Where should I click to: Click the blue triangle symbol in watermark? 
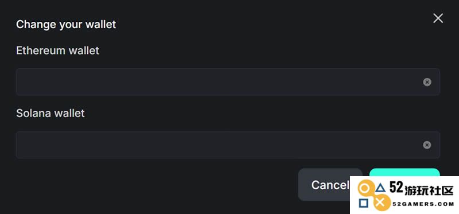pyautogui.click(x=380, y=188)
